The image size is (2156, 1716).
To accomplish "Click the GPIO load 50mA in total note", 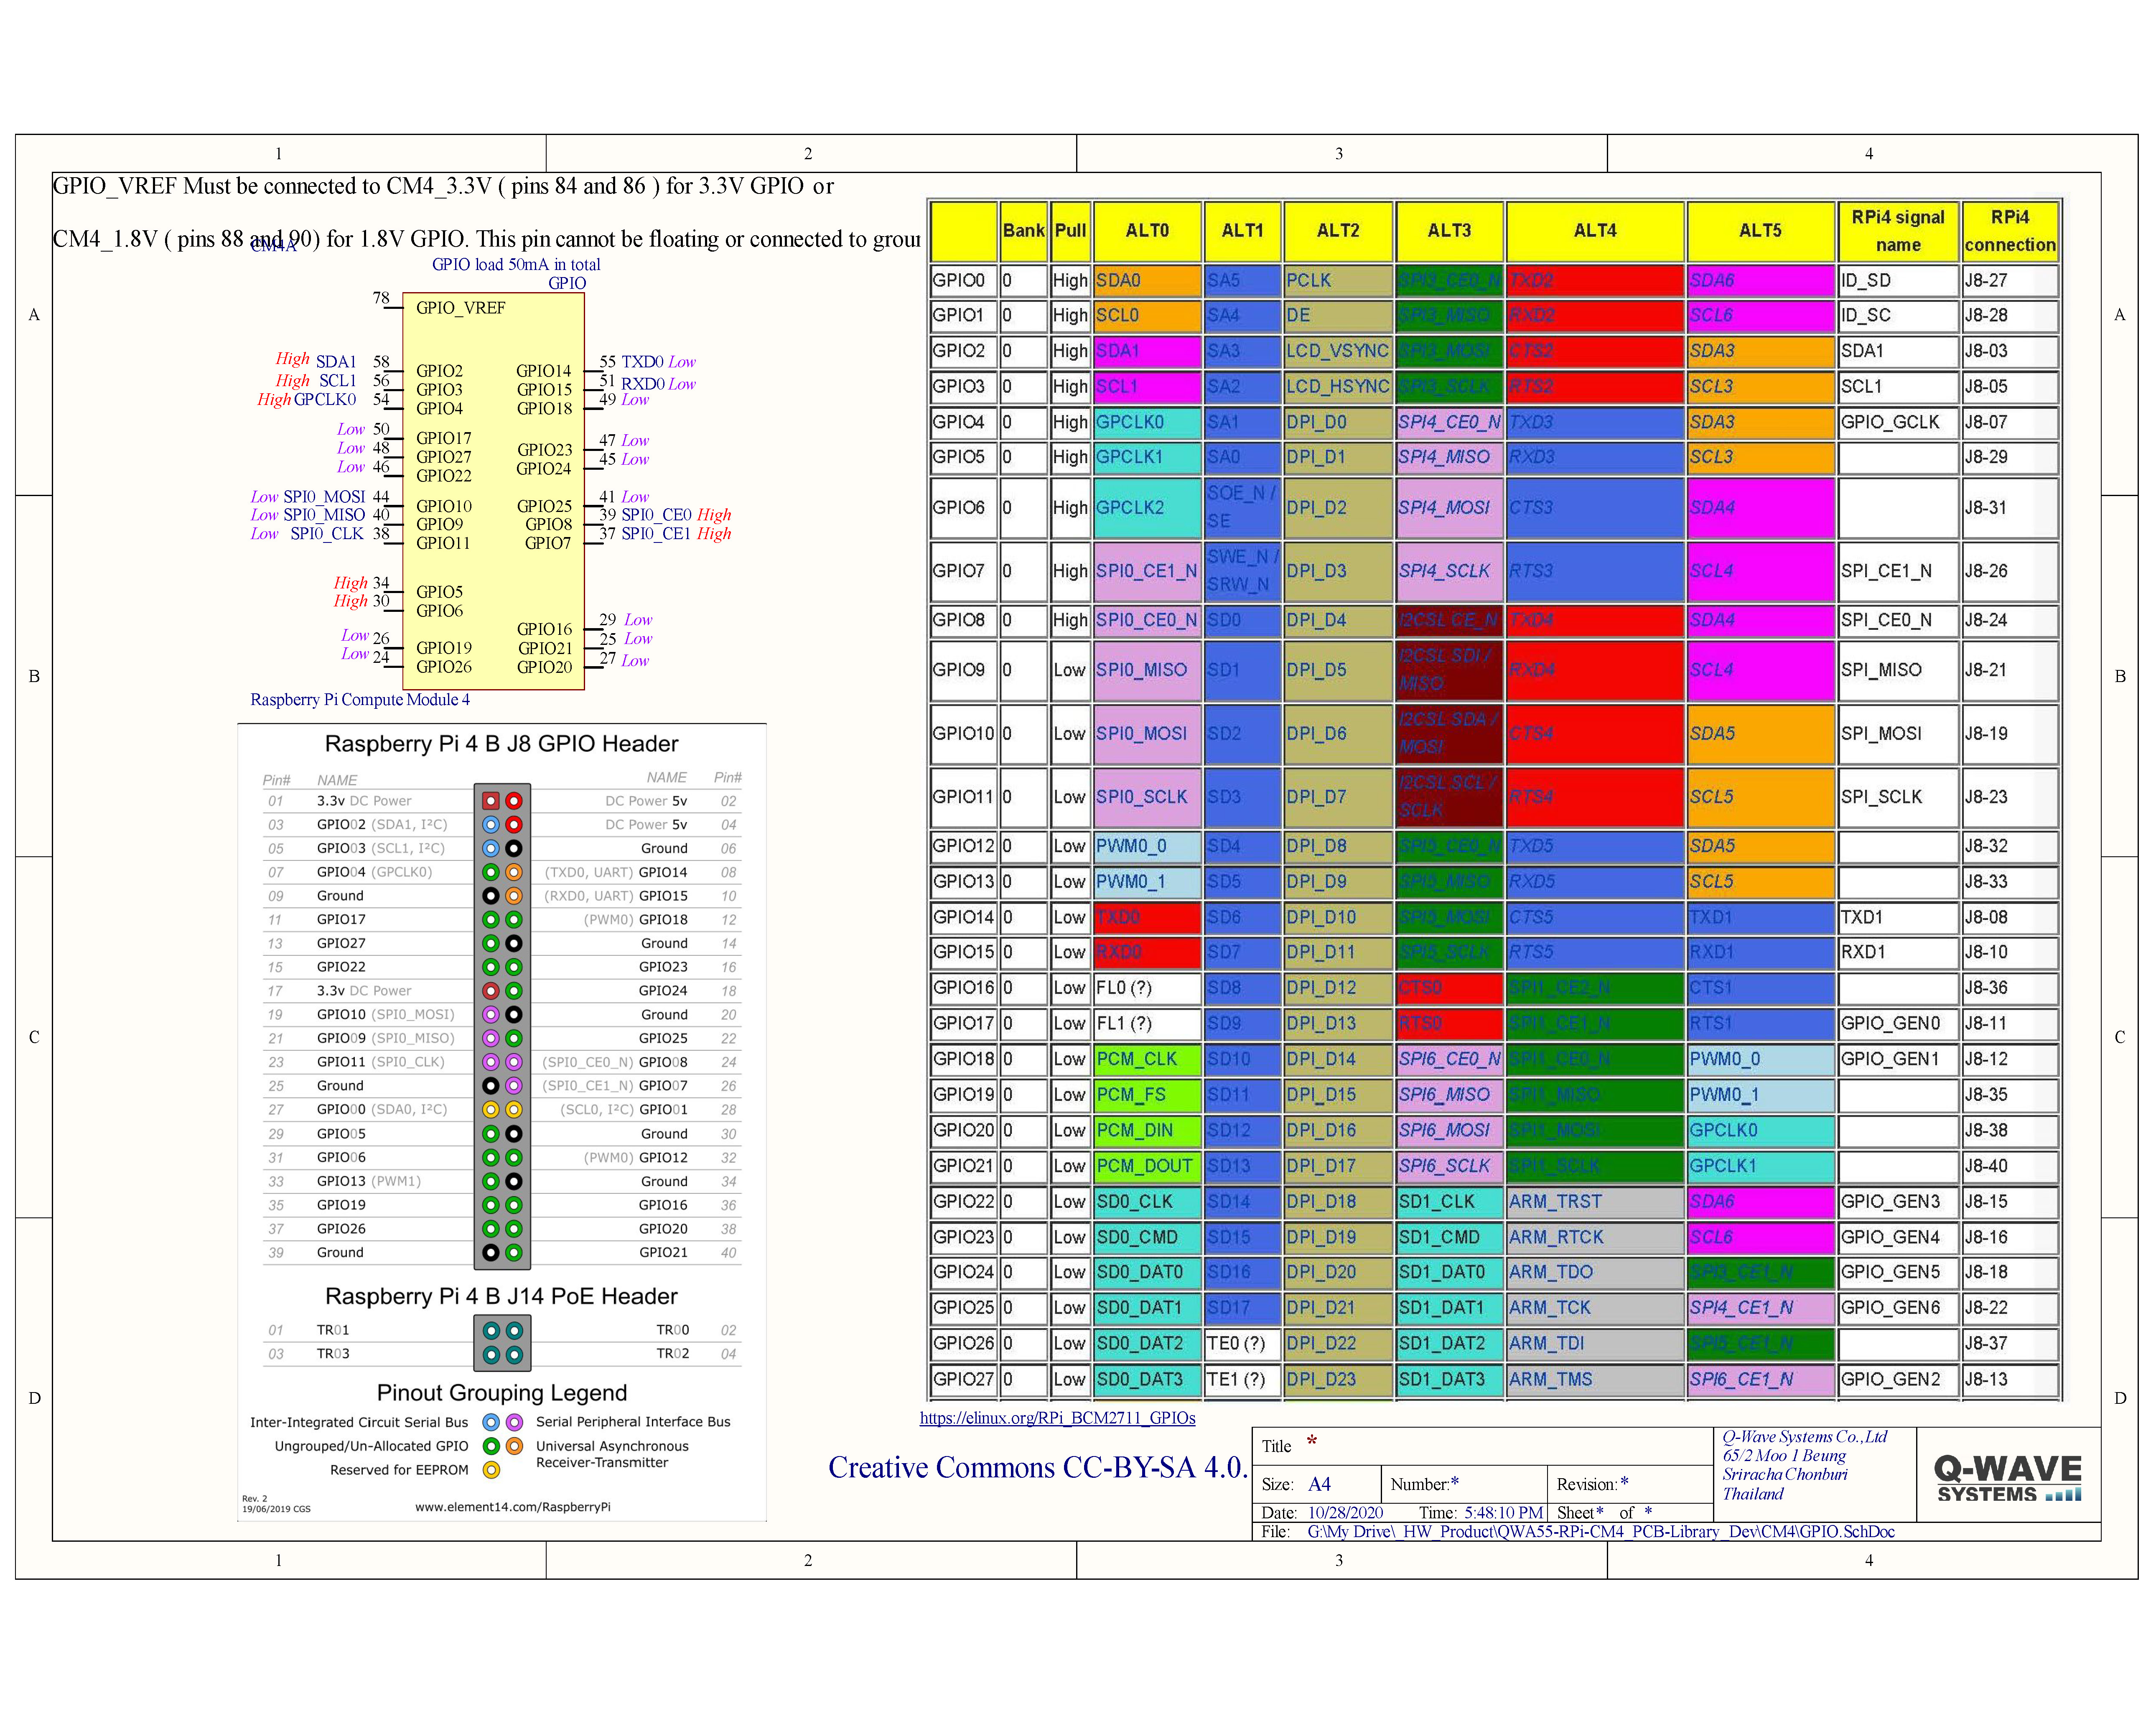I will click(x=516, y=265).
